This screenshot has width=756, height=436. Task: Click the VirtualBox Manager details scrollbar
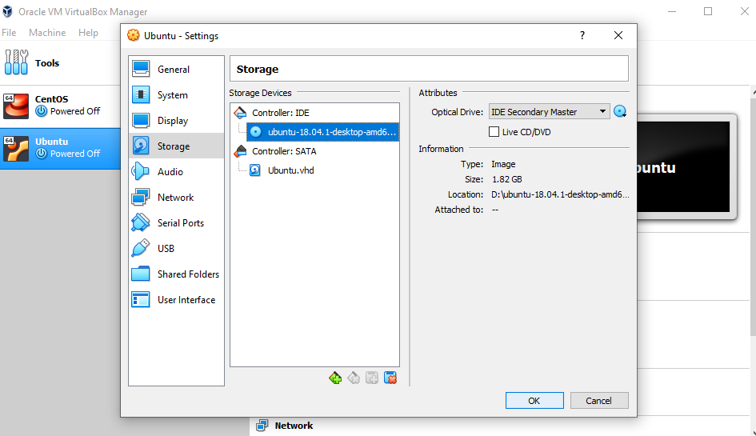tap(753, 217)
